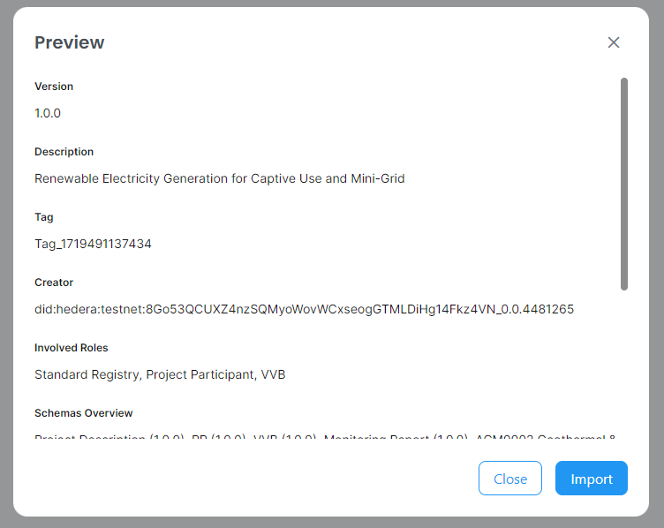664x528 pixels.
Task: Click the VVB role text
Action: (273, 374)
